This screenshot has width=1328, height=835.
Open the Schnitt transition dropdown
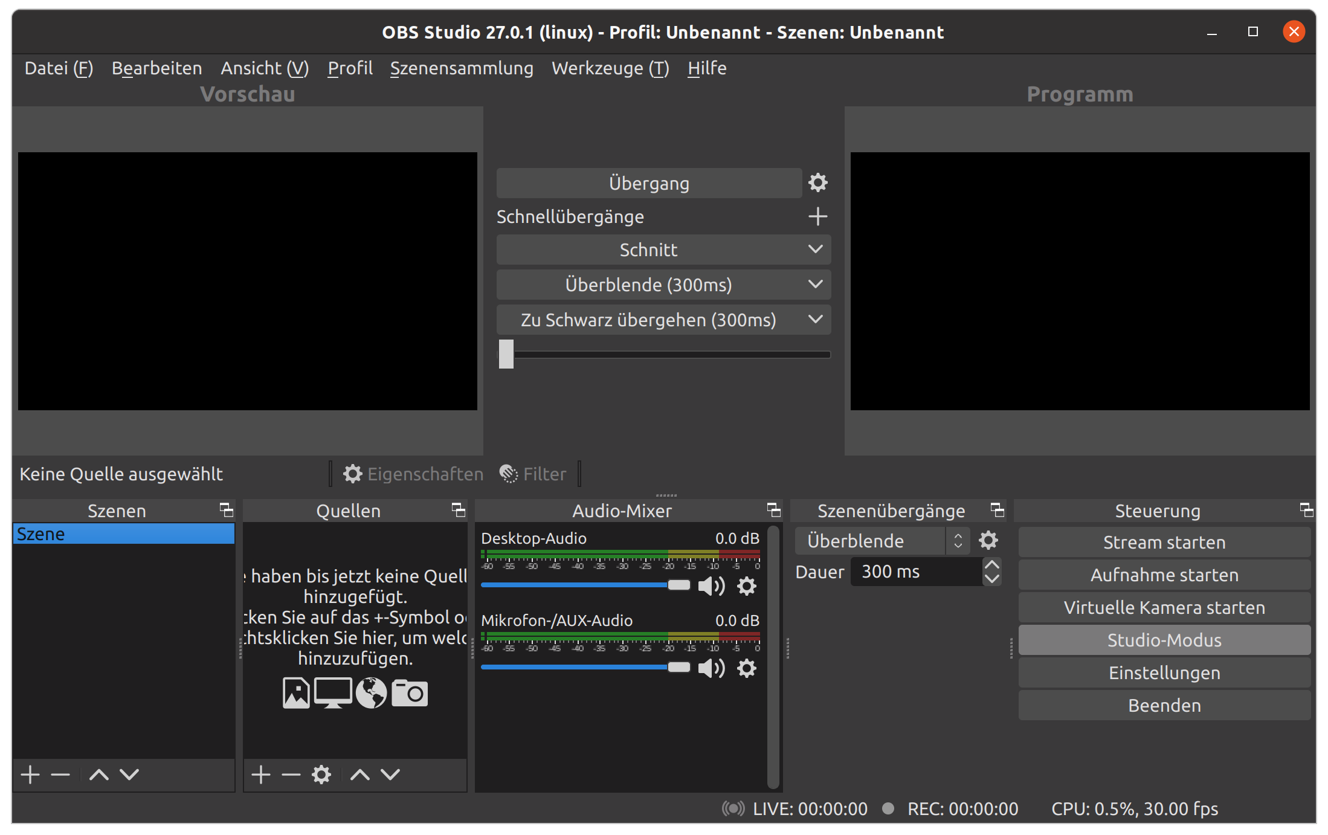tap(663, 249)
